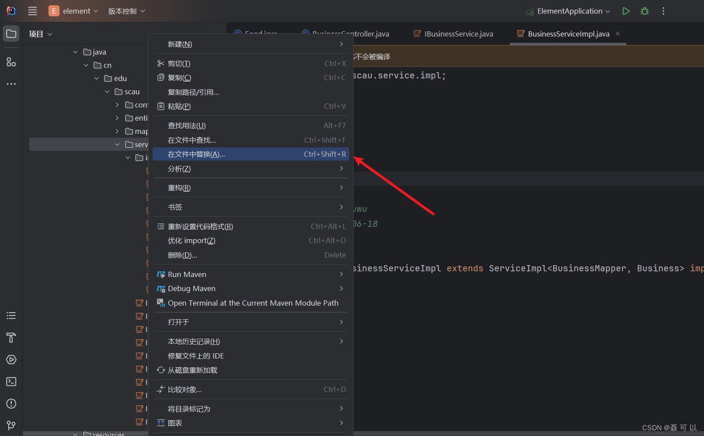The height and width of the screenshot is (436, 704).
Task: Open the Terminal tool window icon
Action: (x=11, y=381)
